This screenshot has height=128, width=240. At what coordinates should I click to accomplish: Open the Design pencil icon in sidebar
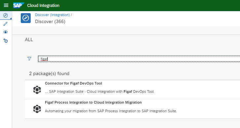pyautogui.click(x=6, y=24)
